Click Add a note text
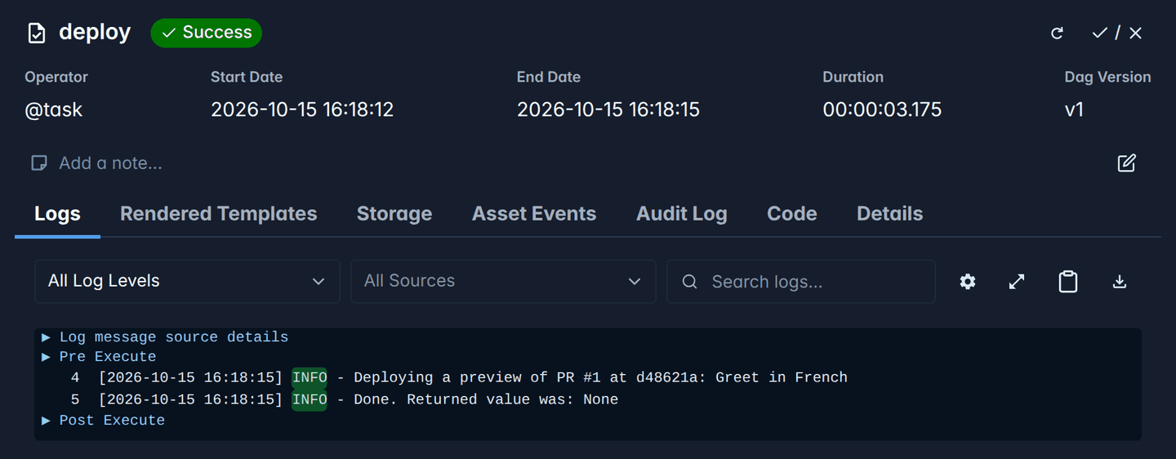Screen dimensions: 1176x459 tap(110, 163)
